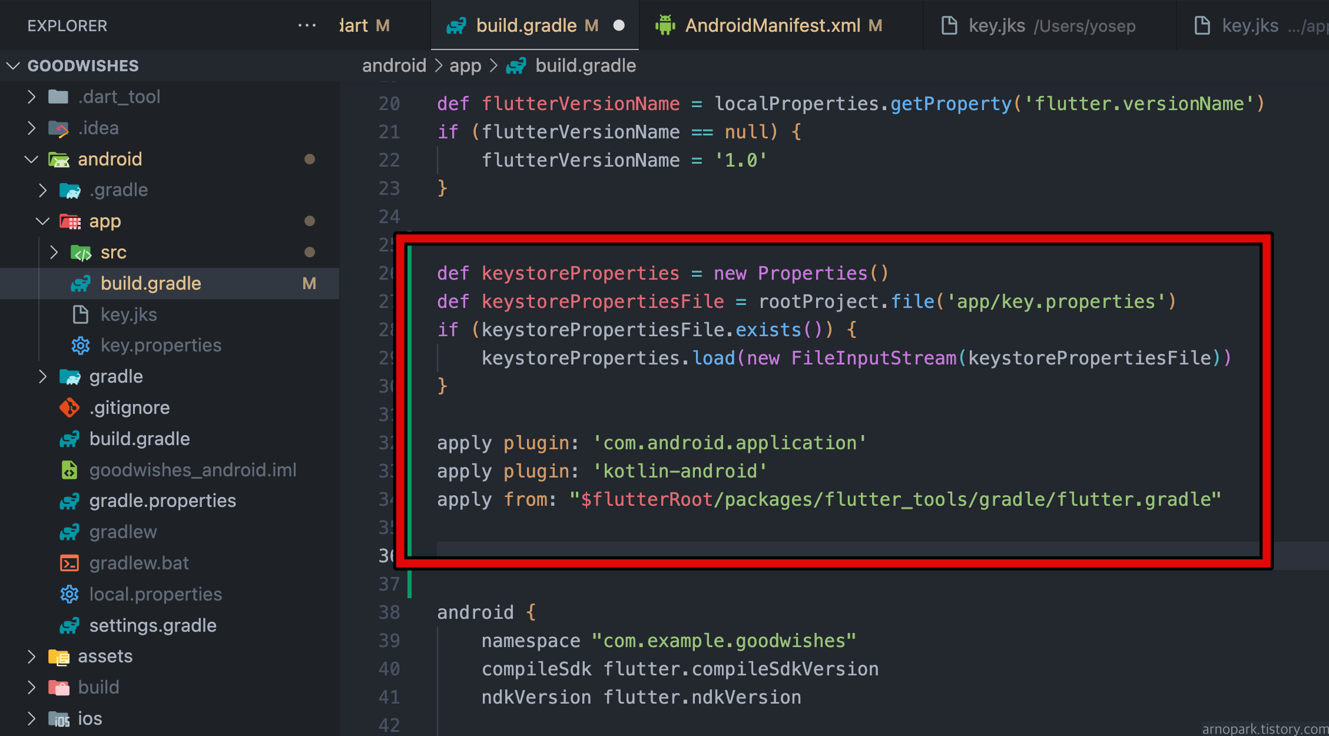The width and height of the screenshot is (1329, 736).
Task: Click the terminal icon for gradlew.bat
Action: [69, 563]
